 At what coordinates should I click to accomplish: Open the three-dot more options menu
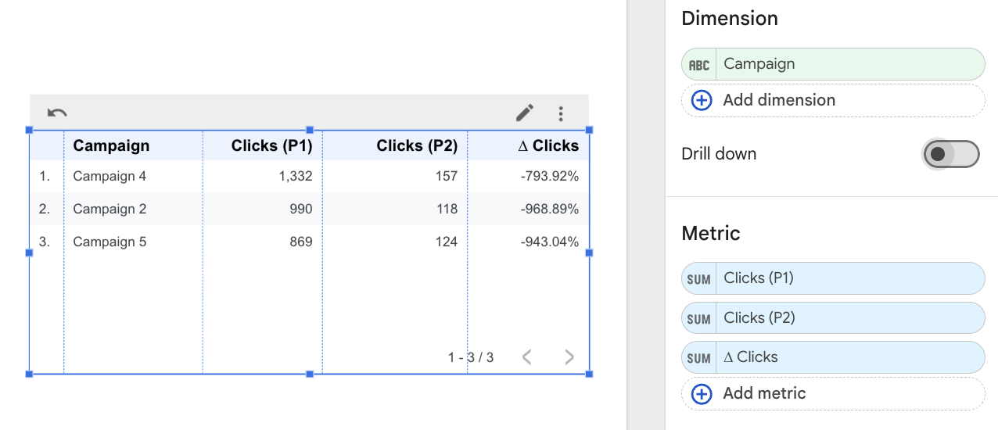point(561,114)
